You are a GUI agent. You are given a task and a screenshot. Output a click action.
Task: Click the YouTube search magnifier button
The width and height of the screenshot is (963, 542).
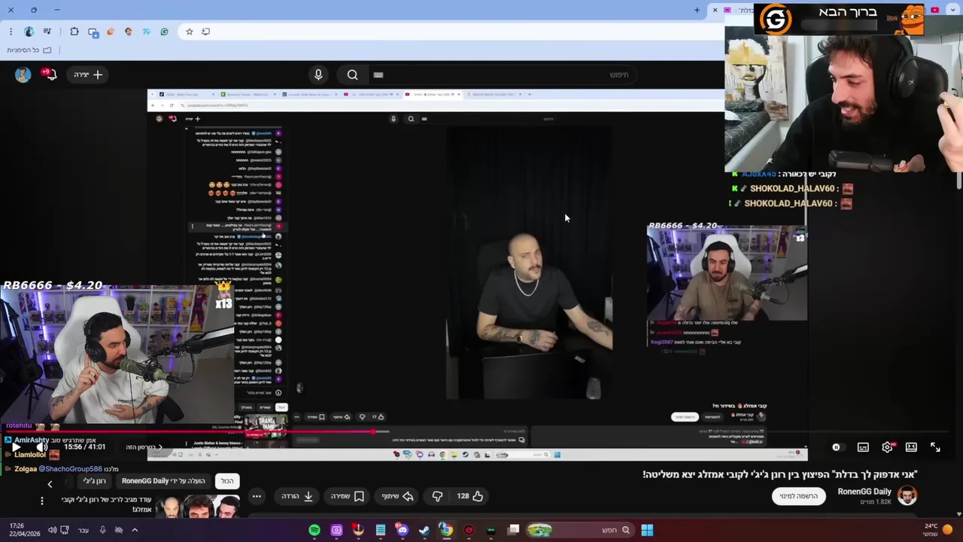pos(352,75)
